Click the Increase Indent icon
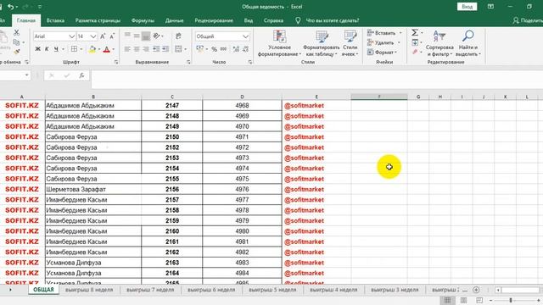 coord(165,49)
